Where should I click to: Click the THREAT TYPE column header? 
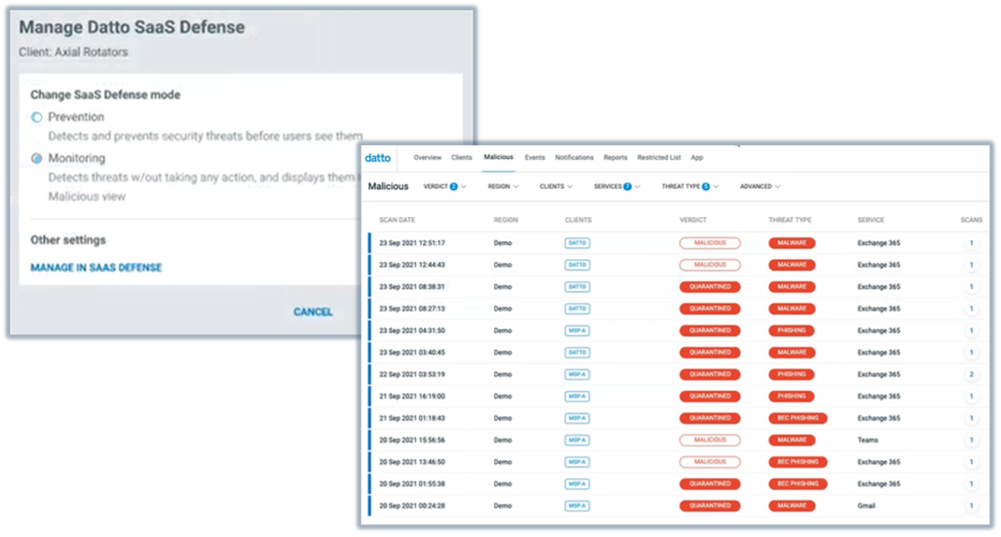(790, 220)
